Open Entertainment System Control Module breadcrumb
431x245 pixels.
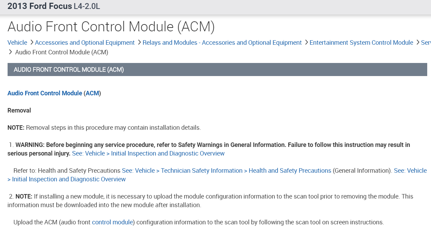coord(361,43)
